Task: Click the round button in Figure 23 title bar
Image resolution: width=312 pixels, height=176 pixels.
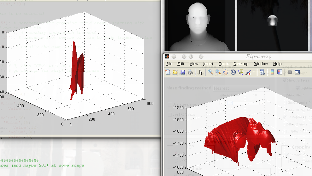Action: tap(174, 57)
